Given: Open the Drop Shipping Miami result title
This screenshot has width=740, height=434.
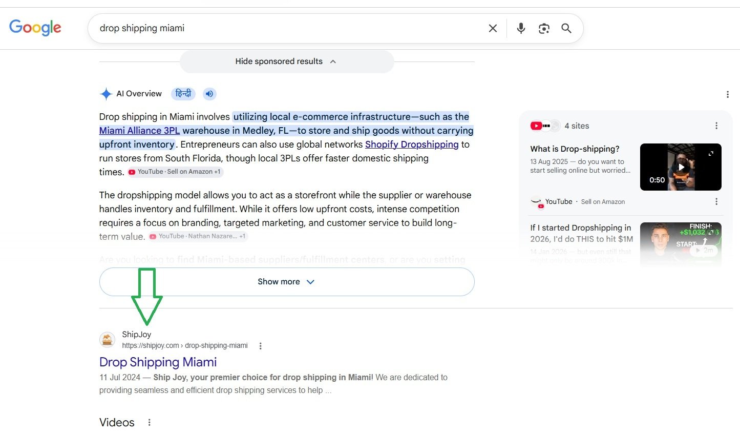Looking at the screenshot, I should [x=158, y=362].
